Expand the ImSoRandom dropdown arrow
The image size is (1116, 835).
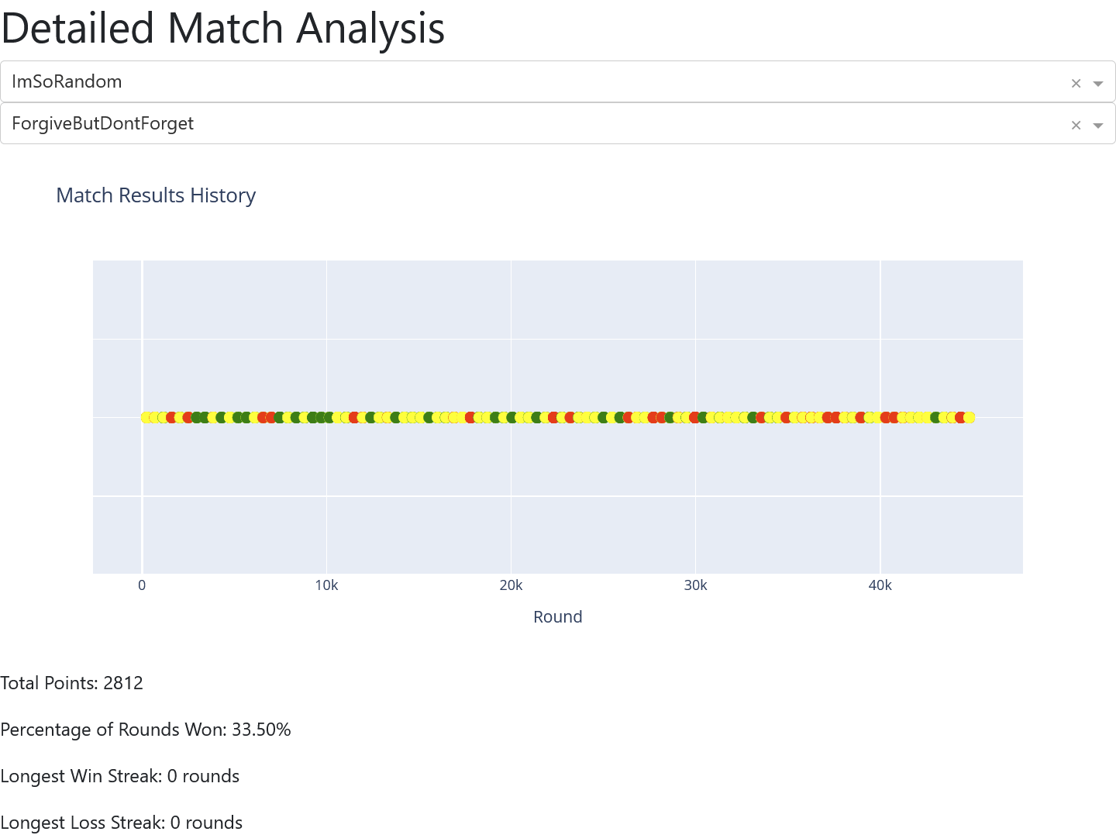pos(1097,83)
